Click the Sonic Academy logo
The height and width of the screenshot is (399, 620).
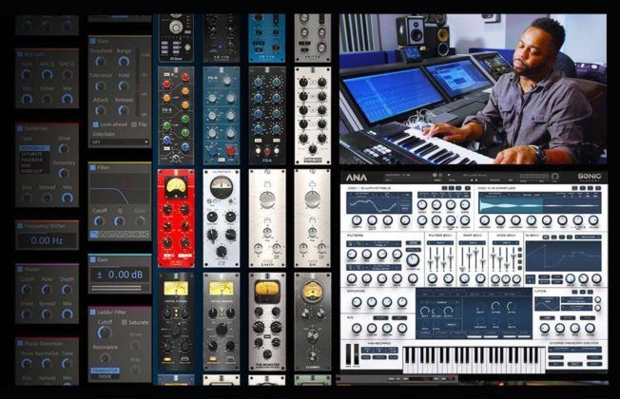click(x=590, y=177)
